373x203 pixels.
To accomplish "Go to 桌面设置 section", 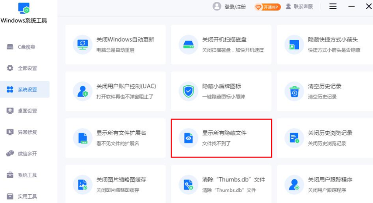I will pyautogui.click(x=25, y=111).
